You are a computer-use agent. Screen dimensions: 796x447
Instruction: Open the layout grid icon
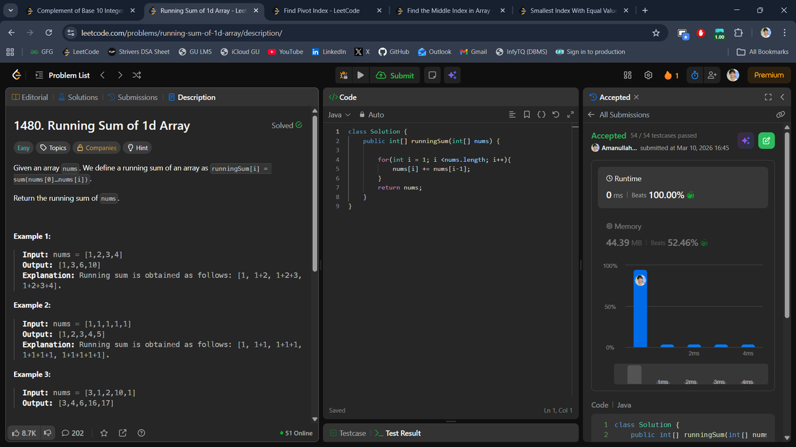[628, 75]
